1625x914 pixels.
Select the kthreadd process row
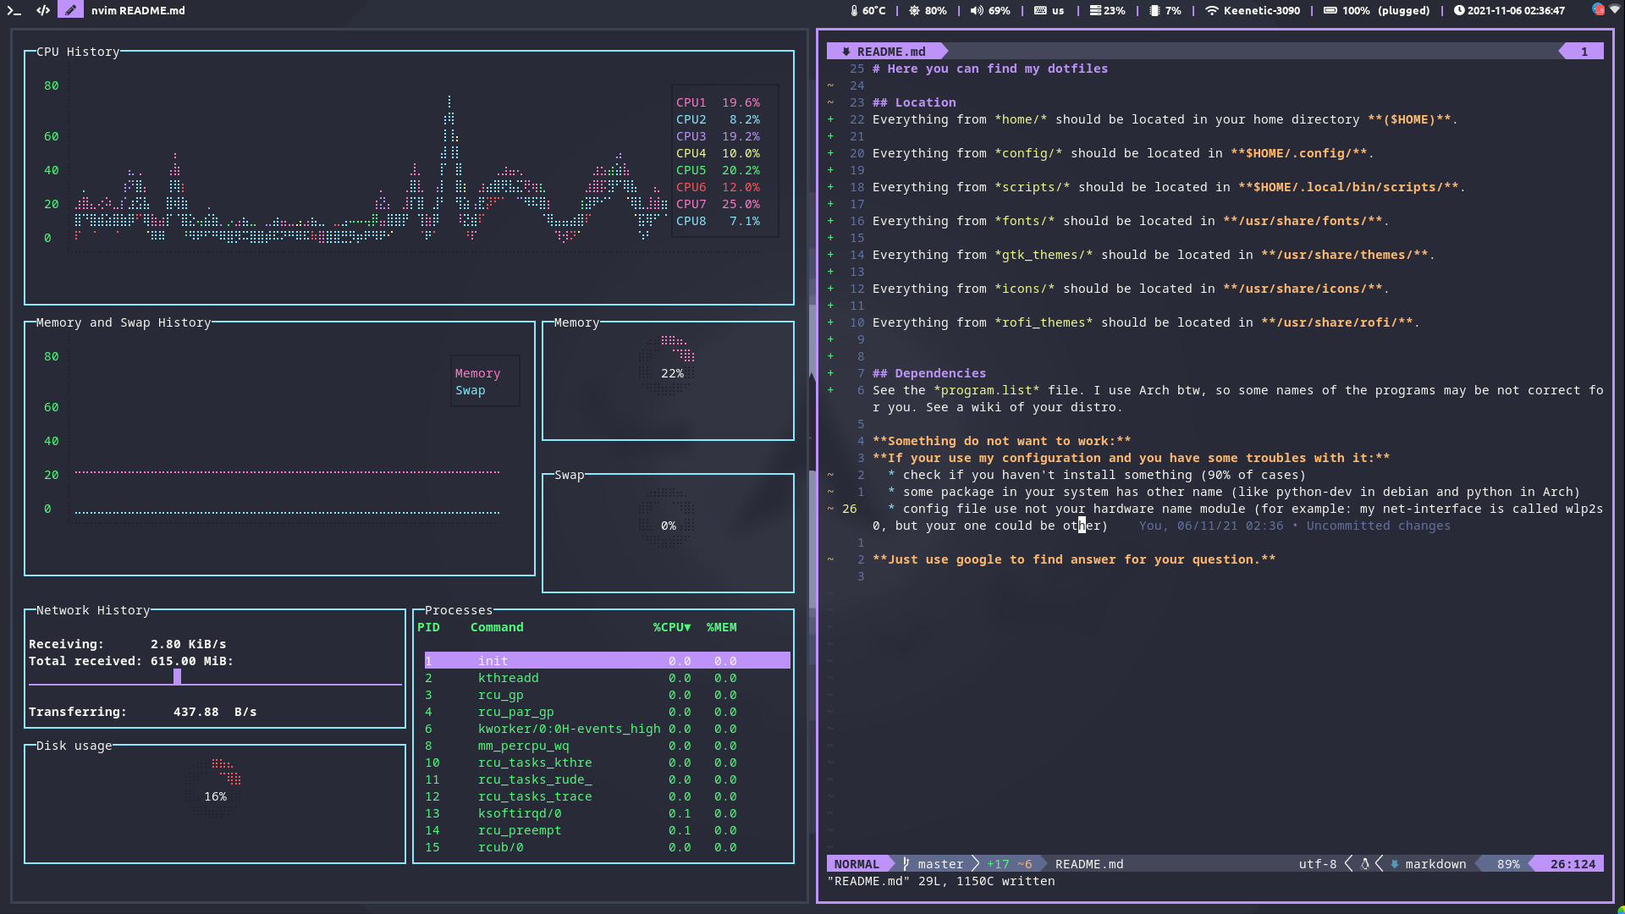(508, 678)
